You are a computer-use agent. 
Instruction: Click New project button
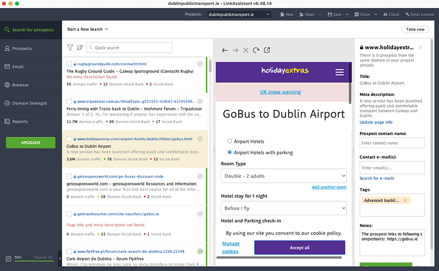coord(287,14)
